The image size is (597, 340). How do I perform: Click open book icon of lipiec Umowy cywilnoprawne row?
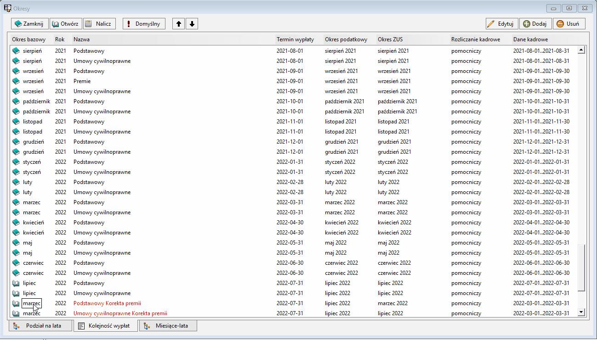point(16,293)
